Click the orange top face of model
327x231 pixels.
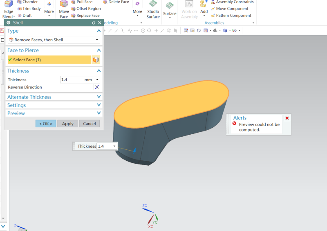[x=171, y=104]
